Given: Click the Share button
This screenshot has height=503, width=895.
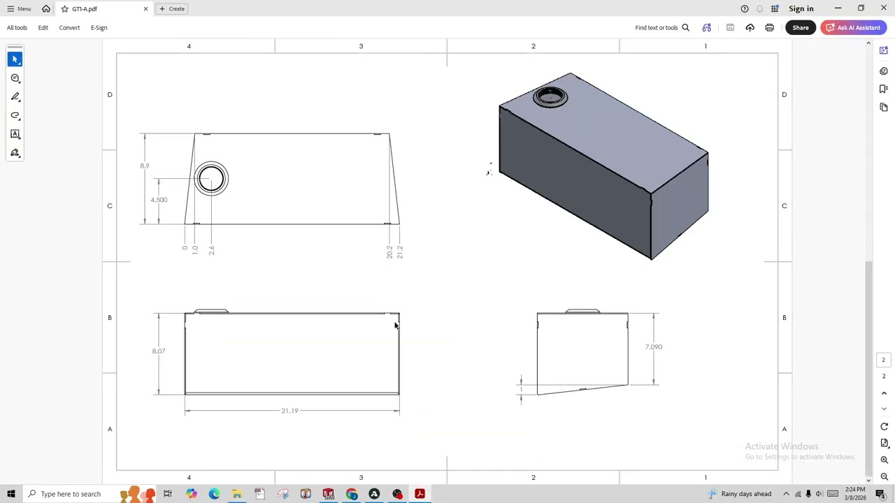Looking at the screenshot, I should point(801,27).
